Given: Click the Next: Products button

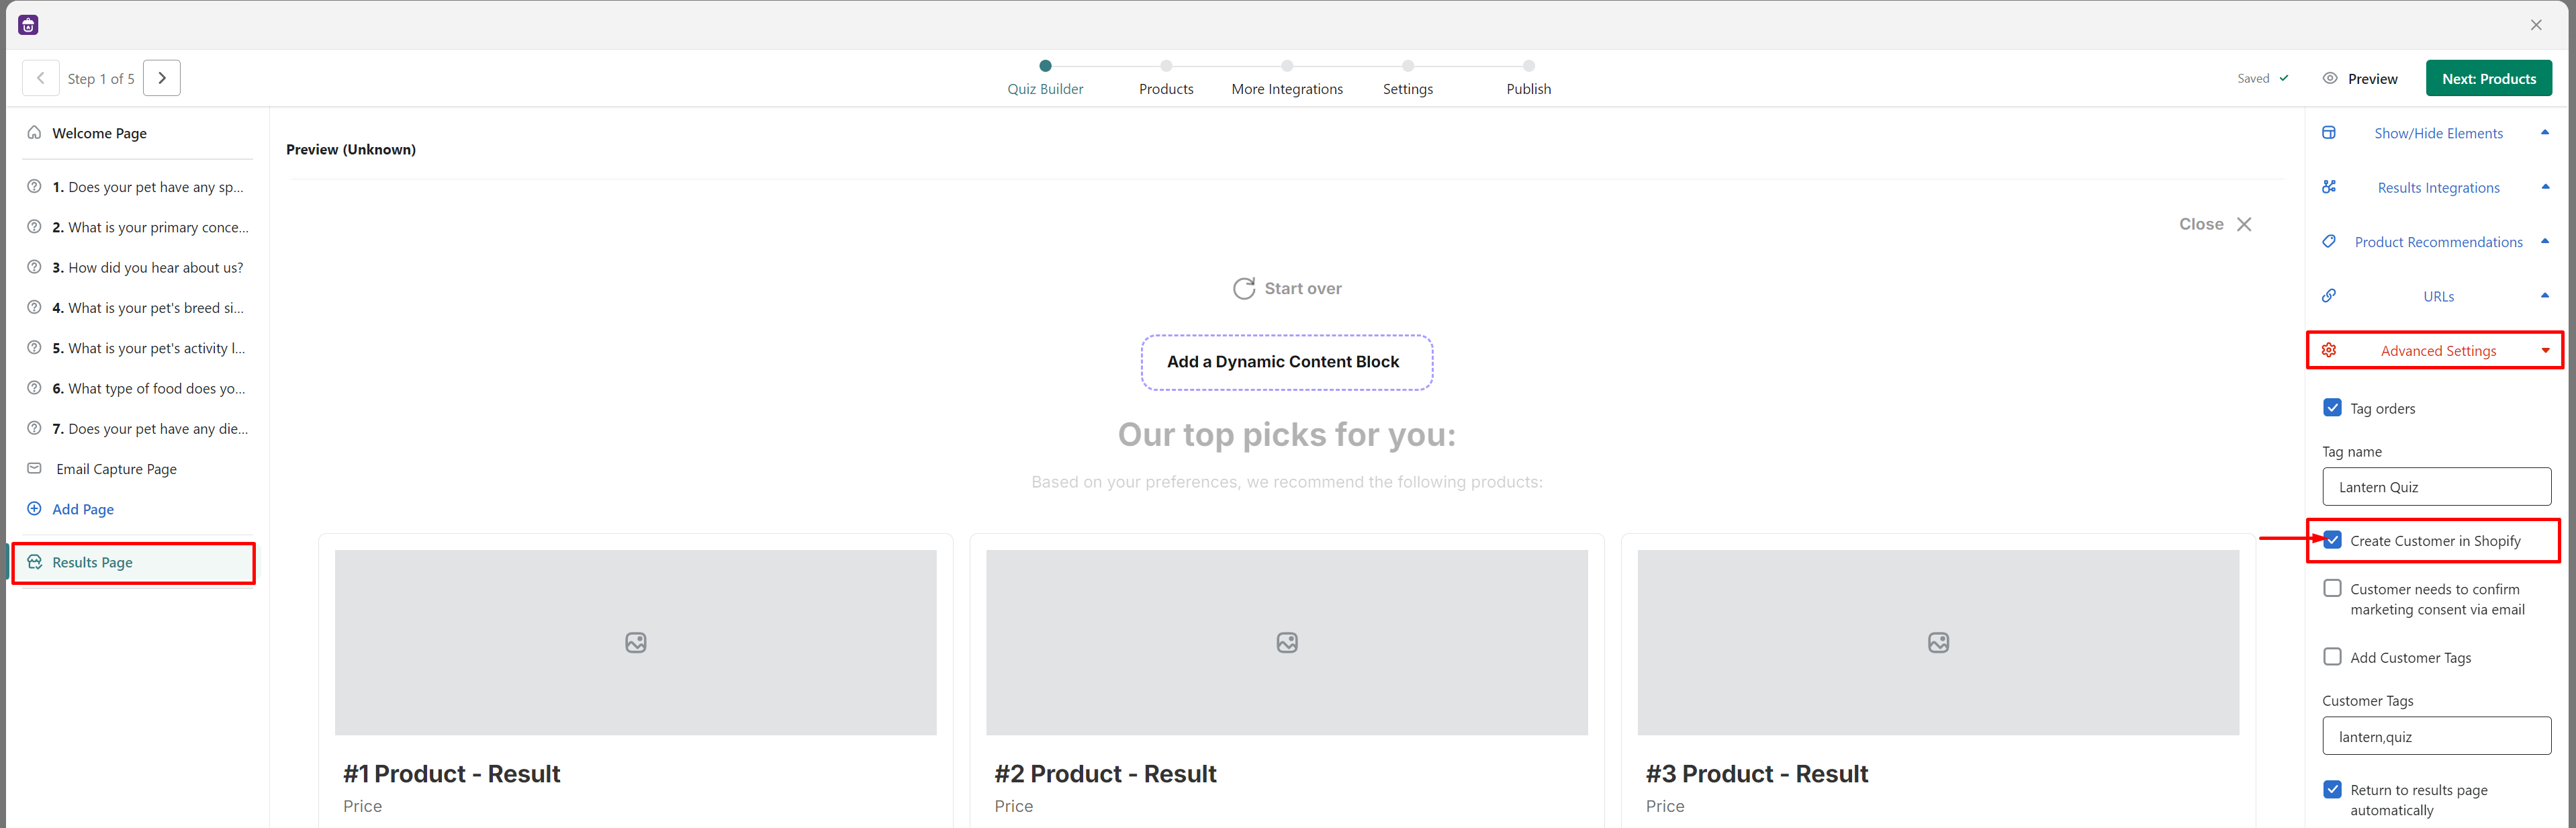Looking at the screenshot, I should point(2488,78).
